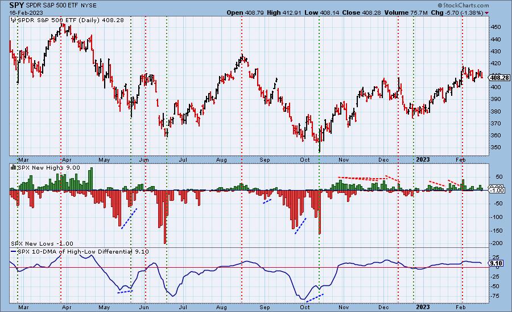Click the Oct label under the price panel
The width and height of the screenshot is (512, 312).
click(305, 160)
